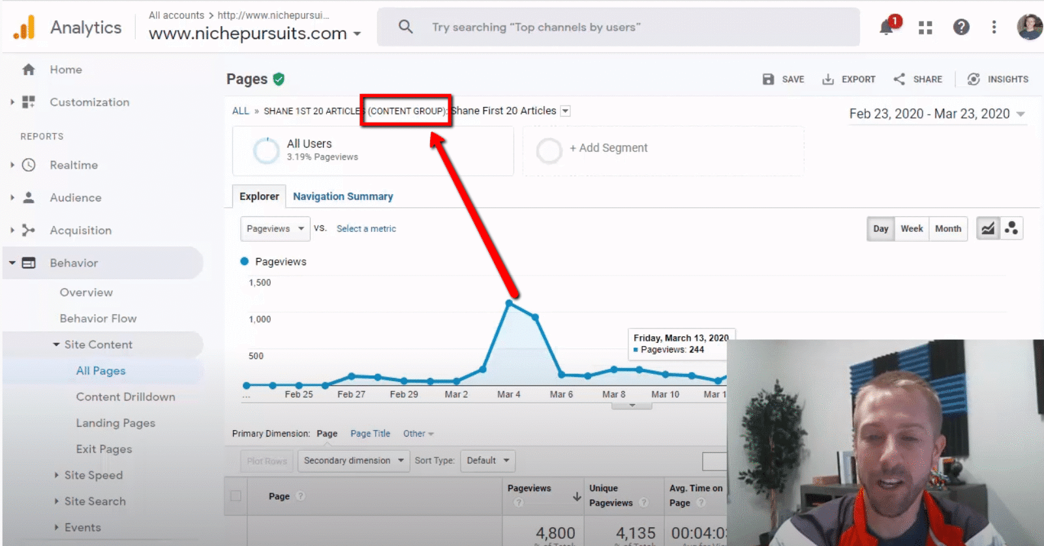Click the Behavior panel icon
1044x546 pixels.
29,263
